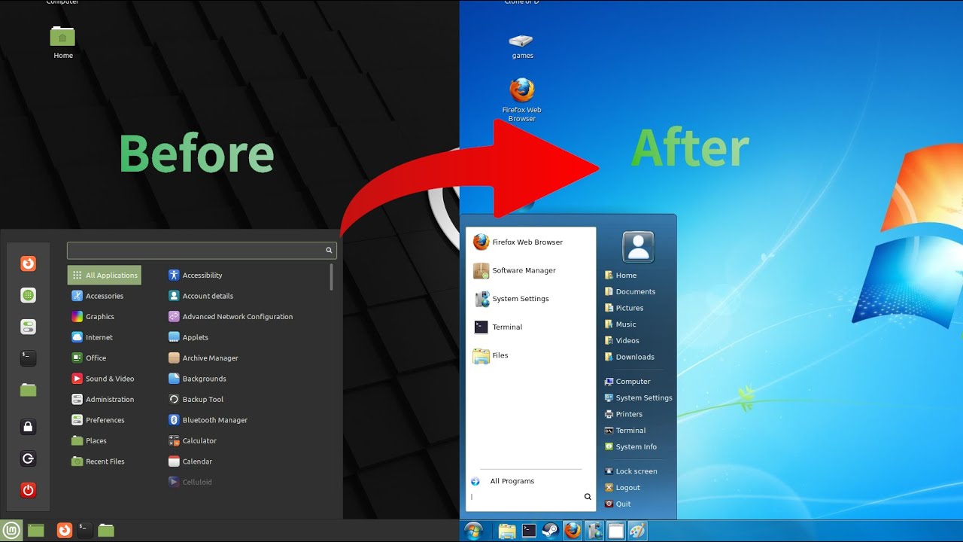
Task: Open Music link in start menu
Action: [x=620, y=324]
